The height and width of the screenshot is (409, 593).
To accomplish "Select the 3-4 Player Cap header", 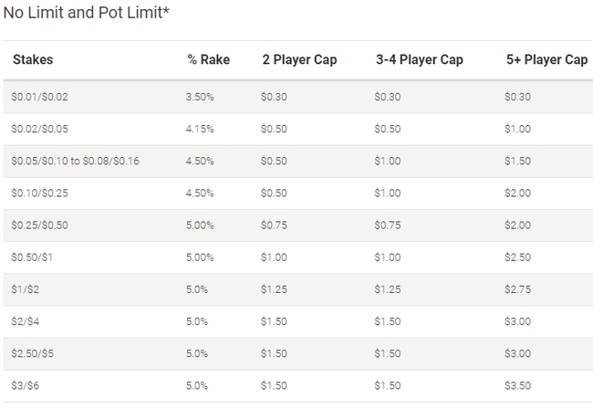I will pos(420,59).
